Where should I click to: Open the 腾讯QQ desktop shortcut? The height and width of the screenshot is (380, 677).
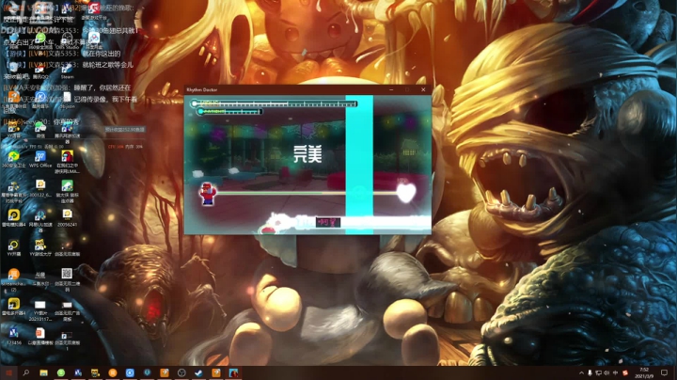point(40,70)
